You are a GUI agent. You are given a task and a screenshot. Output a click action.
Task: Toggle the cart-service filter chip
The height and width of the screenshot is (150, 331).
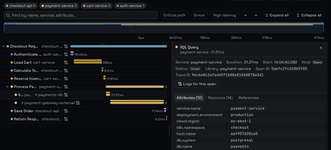pyautogui.click(x=97, y=6)
